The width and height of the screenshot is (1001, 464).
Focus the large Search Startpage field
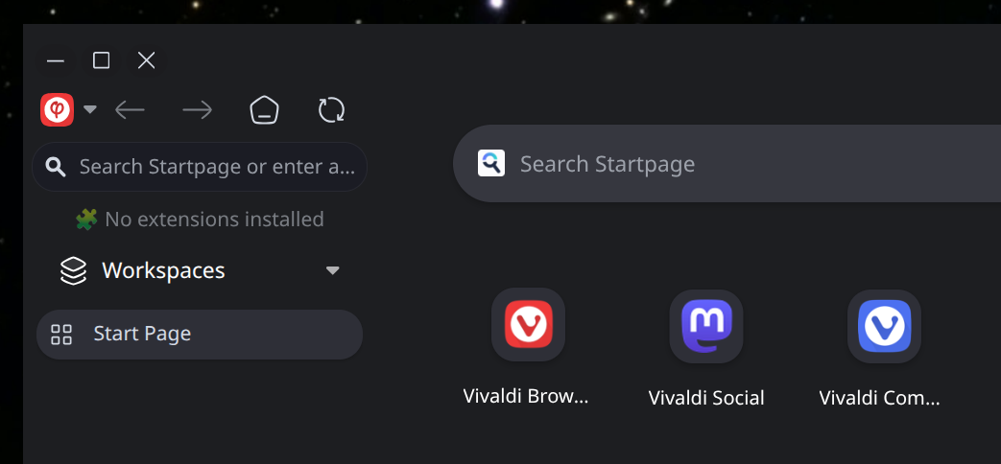point(727,164)
